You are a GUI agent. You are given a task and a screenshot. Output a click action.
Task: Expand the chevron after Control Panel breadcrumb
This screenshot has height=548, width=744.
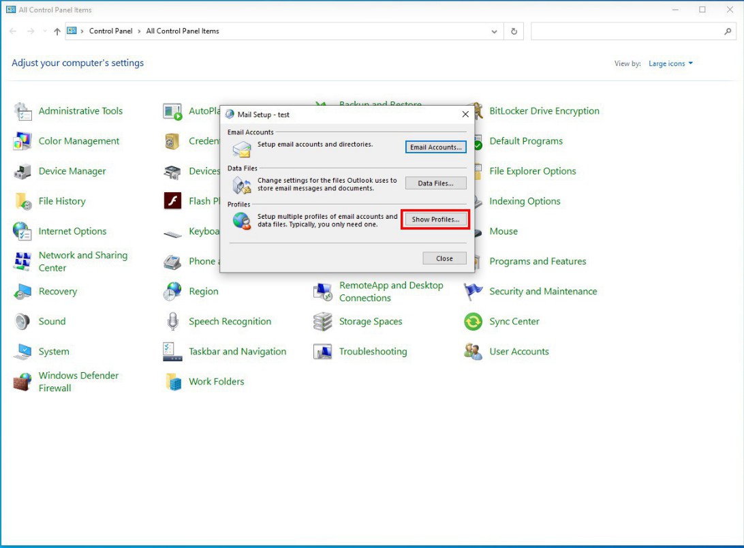pos(139,31)
